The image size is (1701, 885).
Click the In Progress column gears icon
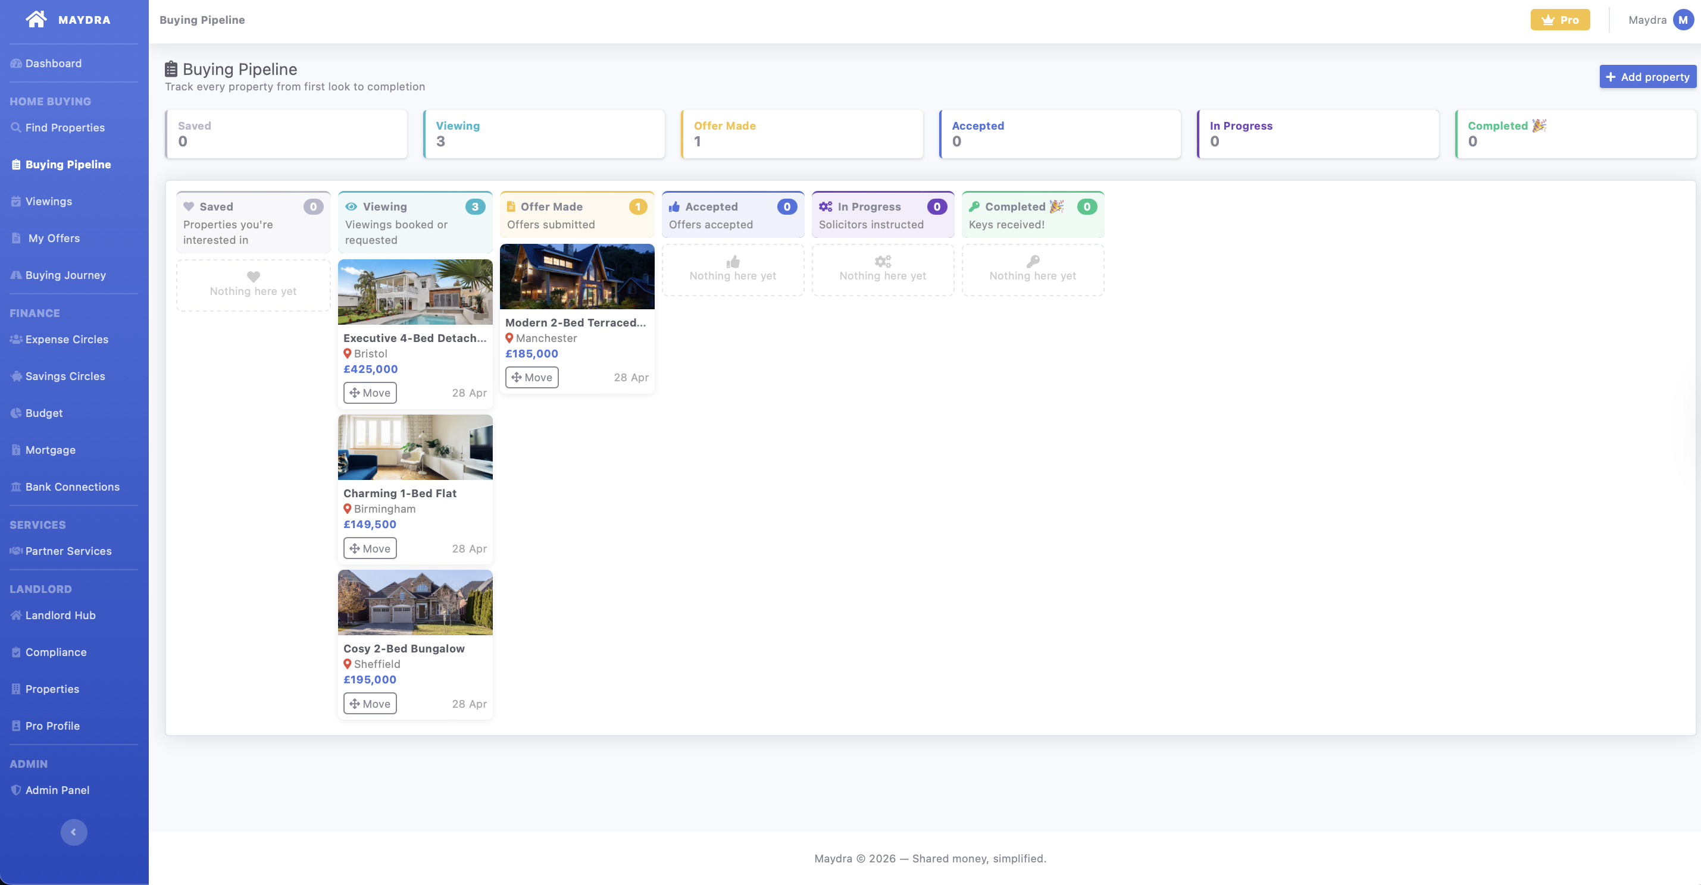[x=826, y=206]
